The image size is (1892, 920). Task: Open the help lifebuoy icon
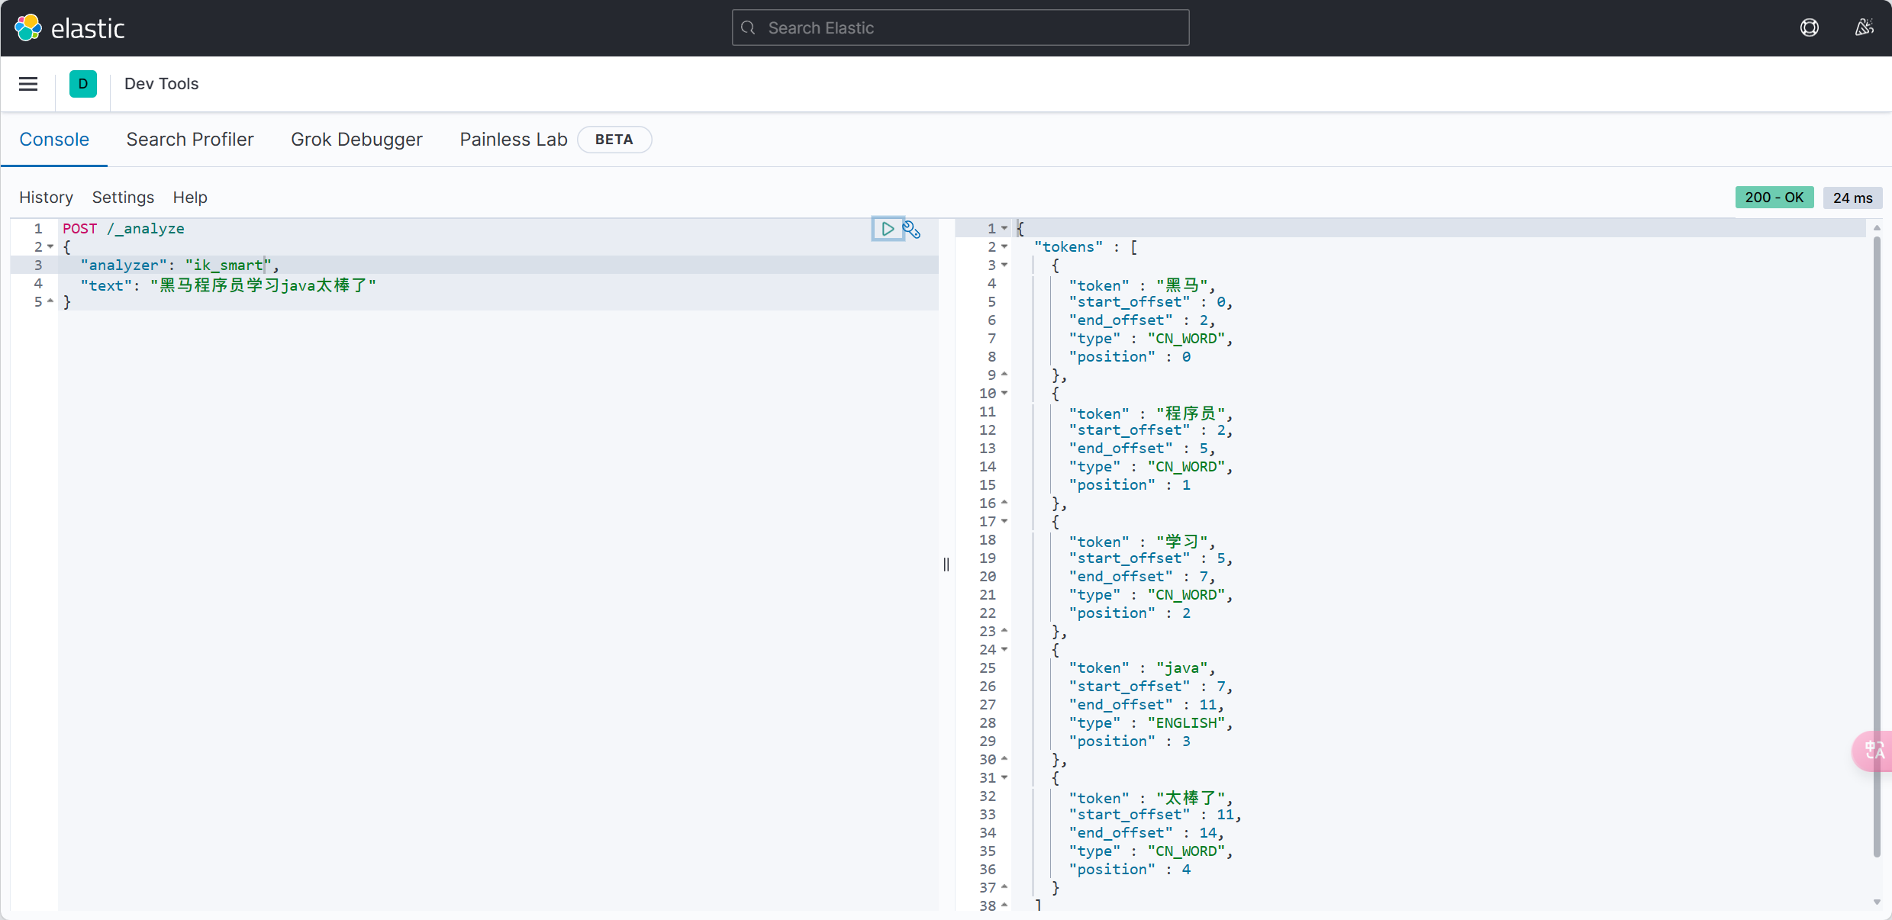pyautogui.click(x=1809, y=28)
